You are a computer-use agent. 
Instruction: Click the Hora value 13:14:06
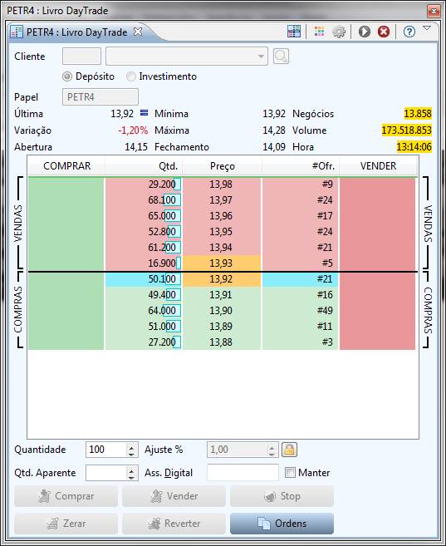tap(414, 146)
